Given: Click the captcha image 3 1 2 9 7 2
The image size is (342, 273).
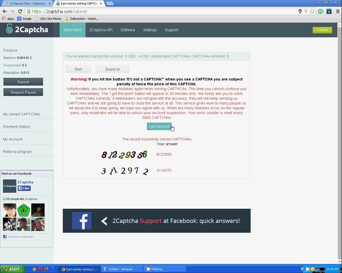Looking at the screenshot, I should click(x=125, y=171).
